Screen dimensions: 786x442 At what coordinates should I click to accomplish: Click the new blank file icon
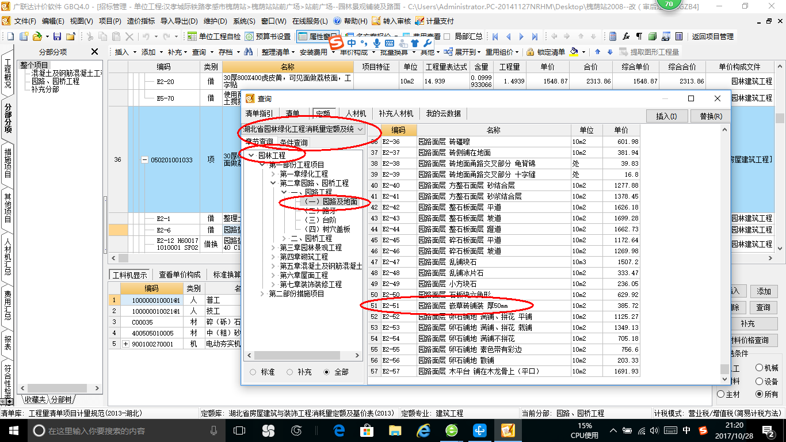(x=10, y=36)
